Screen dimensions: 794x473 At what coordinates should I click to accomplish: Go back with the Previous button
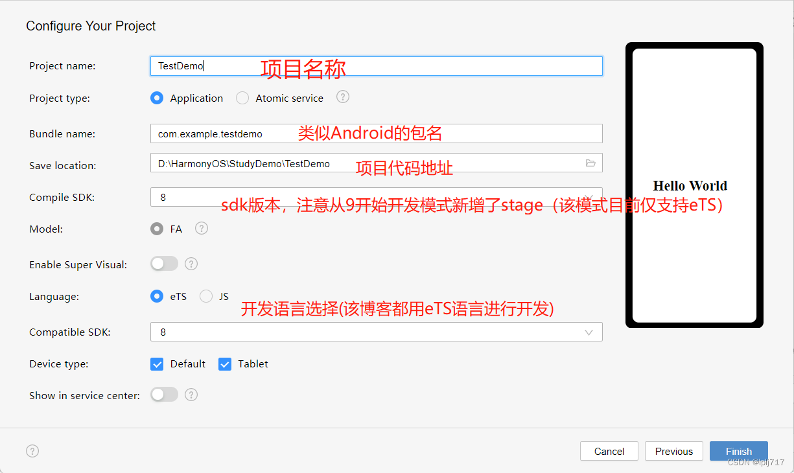(x=674, y=451)
